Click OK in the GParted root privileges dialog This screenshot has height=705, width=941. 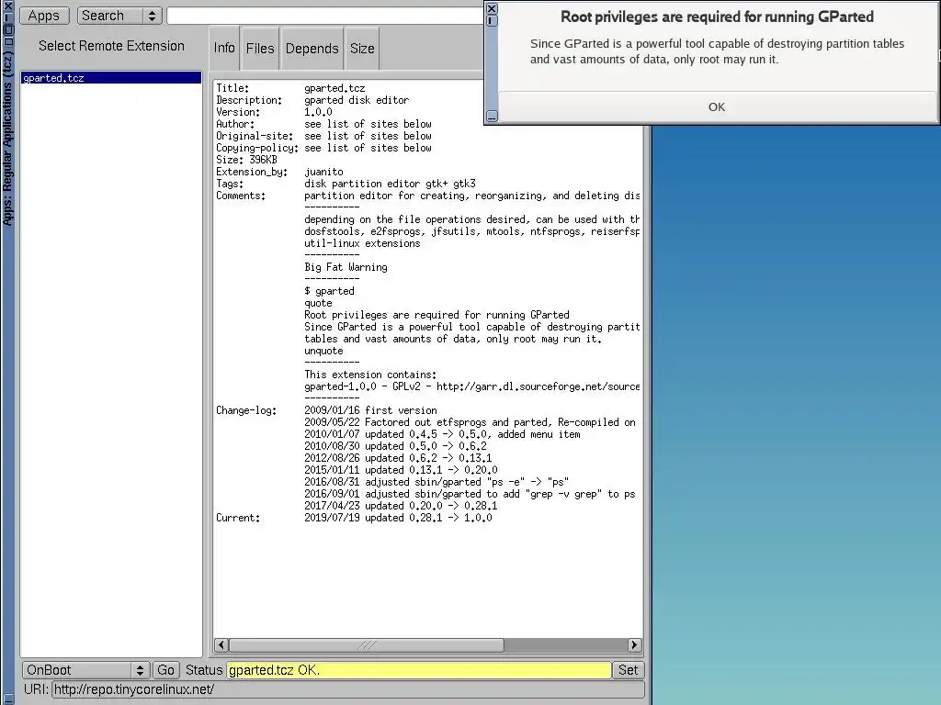pyautogui.click(x=717, y=106)
